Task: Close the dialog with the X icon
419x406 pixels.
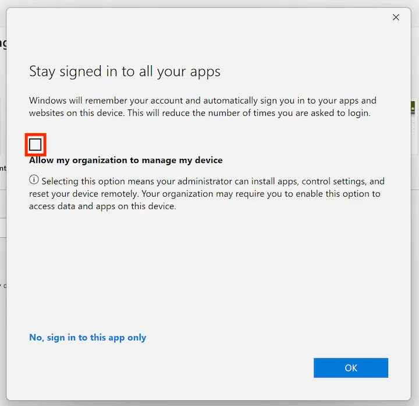Action: click(396, 17)
